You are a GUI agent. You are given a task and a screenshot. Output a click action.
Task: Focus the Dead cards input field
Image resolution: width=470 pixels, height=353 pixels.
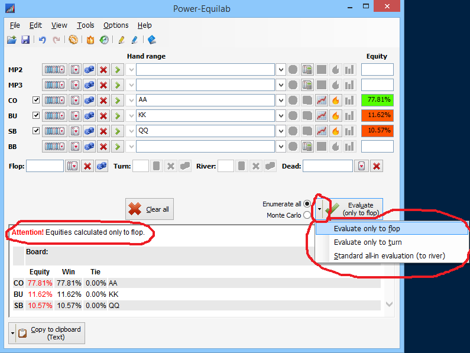328,166
